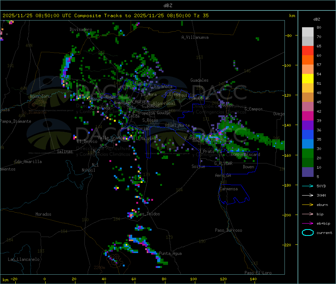Click the cyan 50YD track arrow in legend
The height and width of the screenshot is (284, 336).
(308, 186)
